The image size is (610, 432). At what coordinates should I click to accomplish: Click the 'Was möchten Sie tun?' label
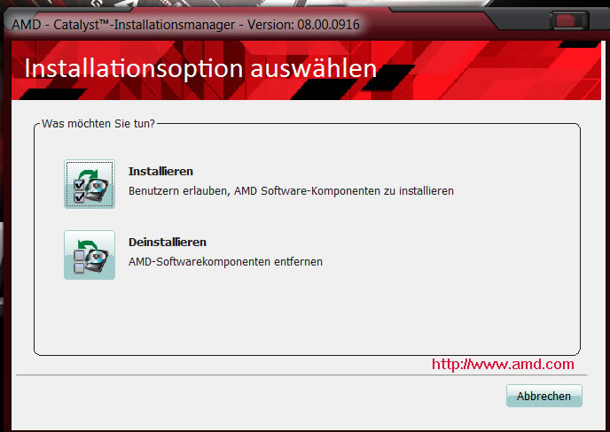point(98,124)
